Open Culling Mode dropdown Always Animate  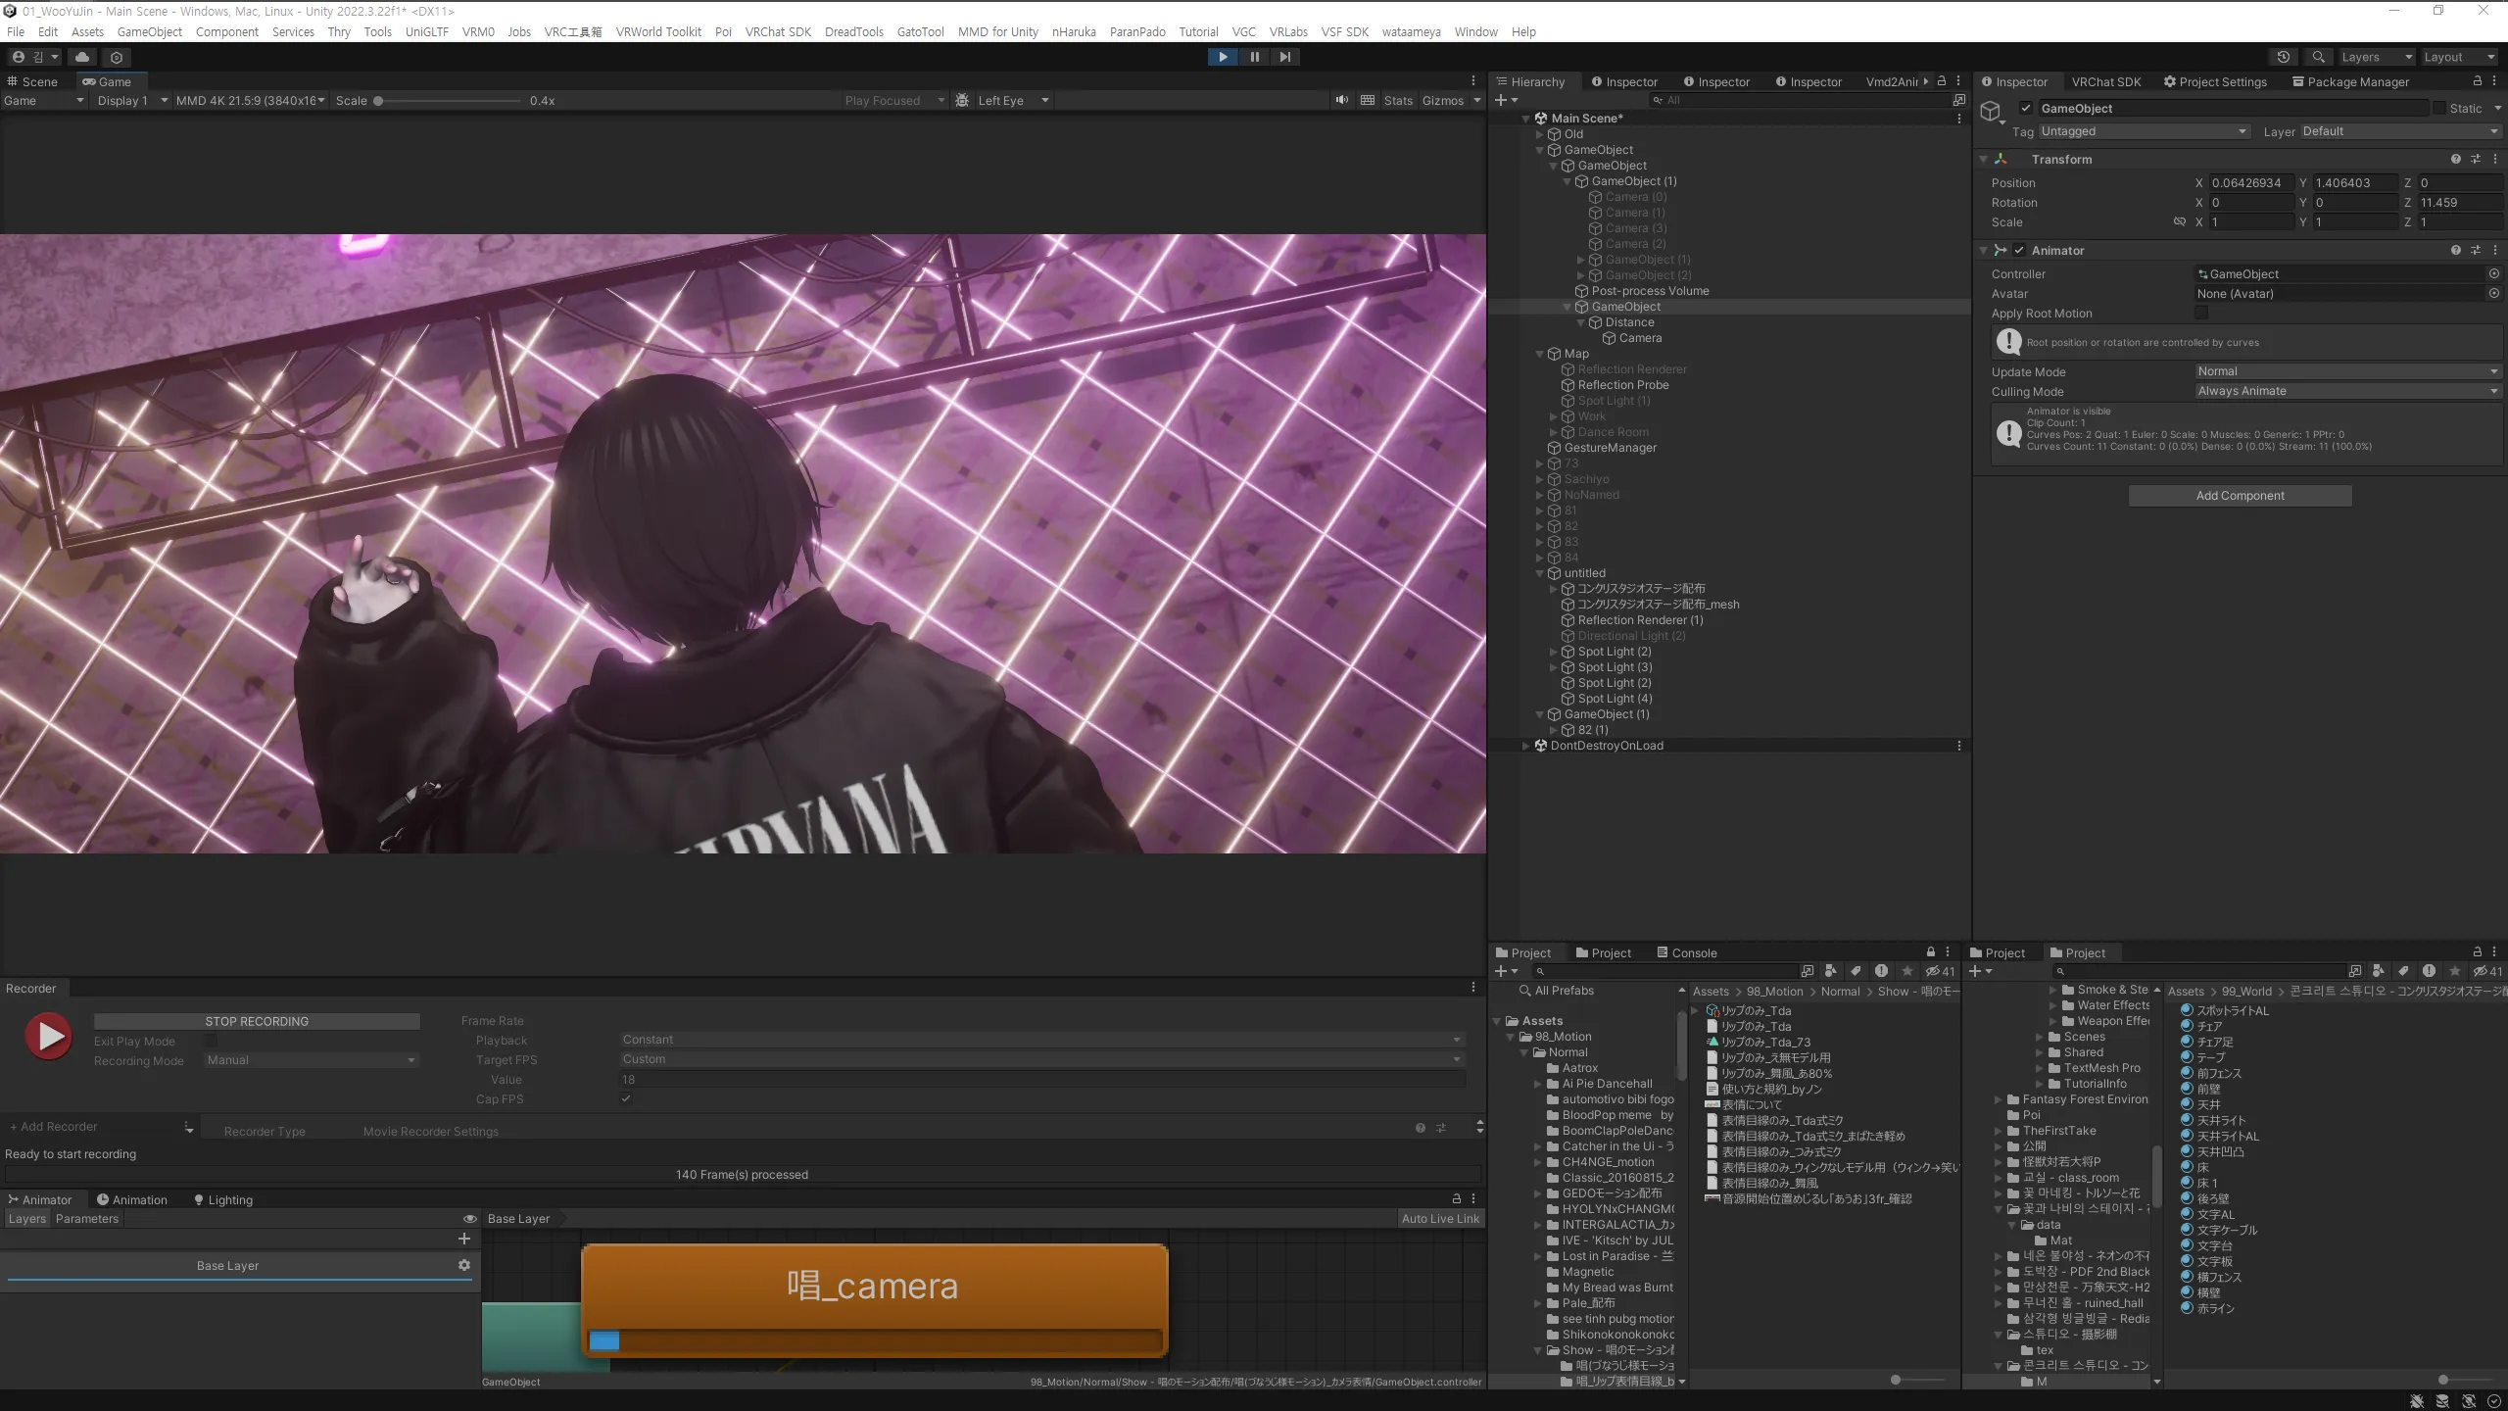2347,391
